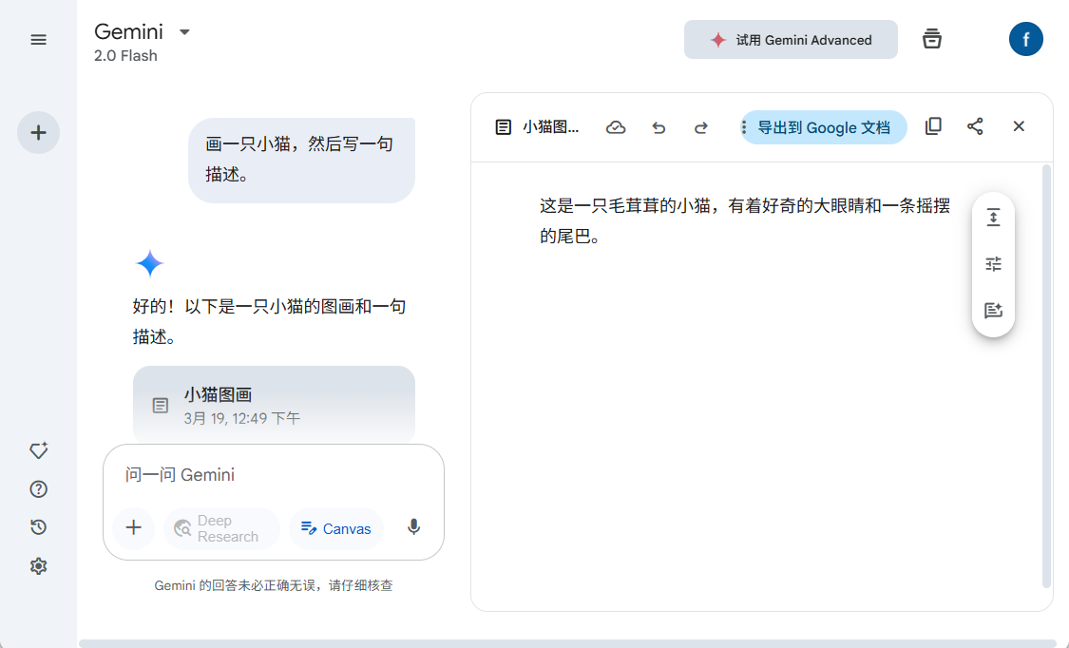This screenshot has width=1069, height=648.
Task: Check the cloud save status icon
Action: (x=616, y=126)
